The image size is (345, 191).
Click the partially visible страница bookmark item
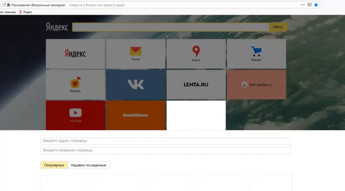click(x=8, y=12)
